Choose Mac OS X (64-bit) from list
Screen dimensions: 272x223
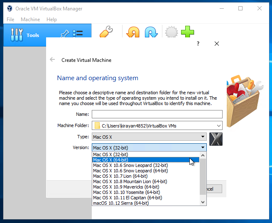click(146, 160)
